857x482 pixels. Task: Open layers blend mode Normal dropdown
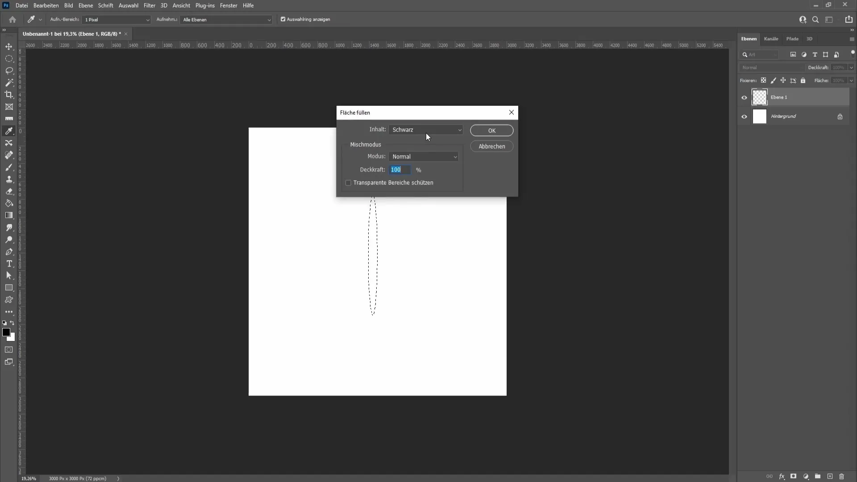click(772, 68)
